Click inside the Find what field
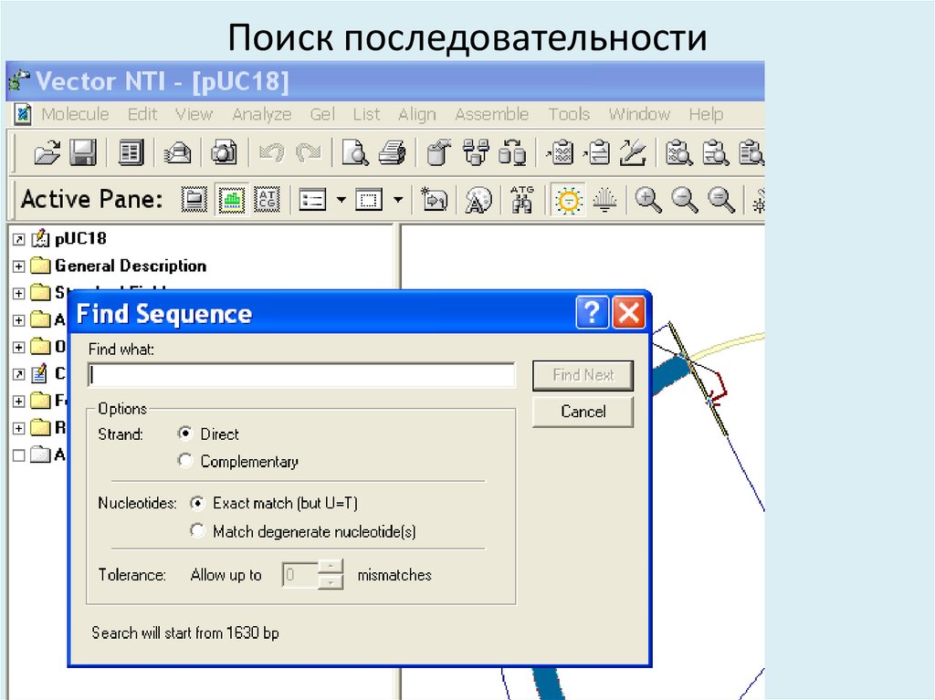935x700 pixels. click(301, 374)
